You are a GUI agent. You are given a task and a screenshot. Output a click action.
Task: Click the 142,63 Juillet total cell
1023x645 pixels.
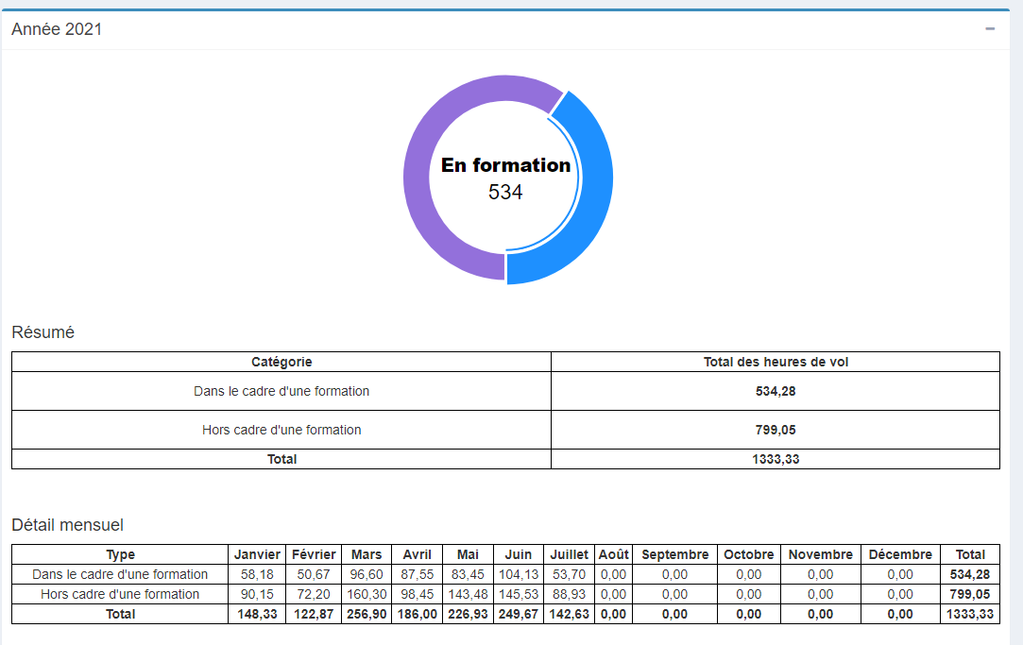coord(569,614)
